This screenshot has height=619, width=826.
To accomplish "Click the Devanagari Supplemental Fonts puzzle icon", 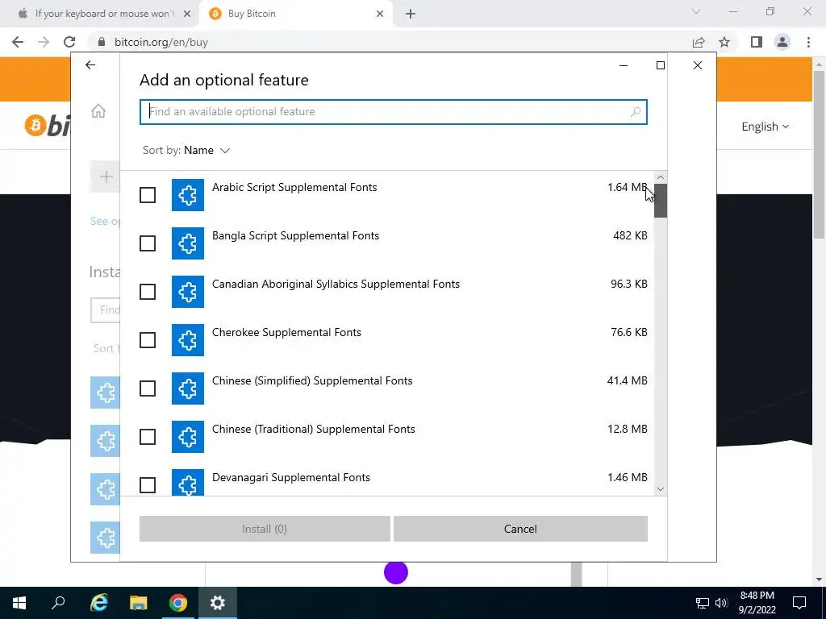I will point(187,482).
